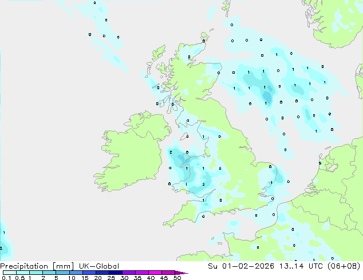
Task: Click the 'Precipitation [mm]' title text
Action: [x=37, y=266]
